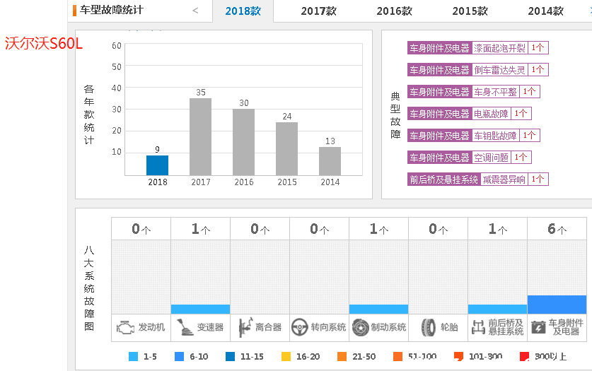
Task: Click the steering system (转向系统) wheel icon
Action: coord(300,327)
